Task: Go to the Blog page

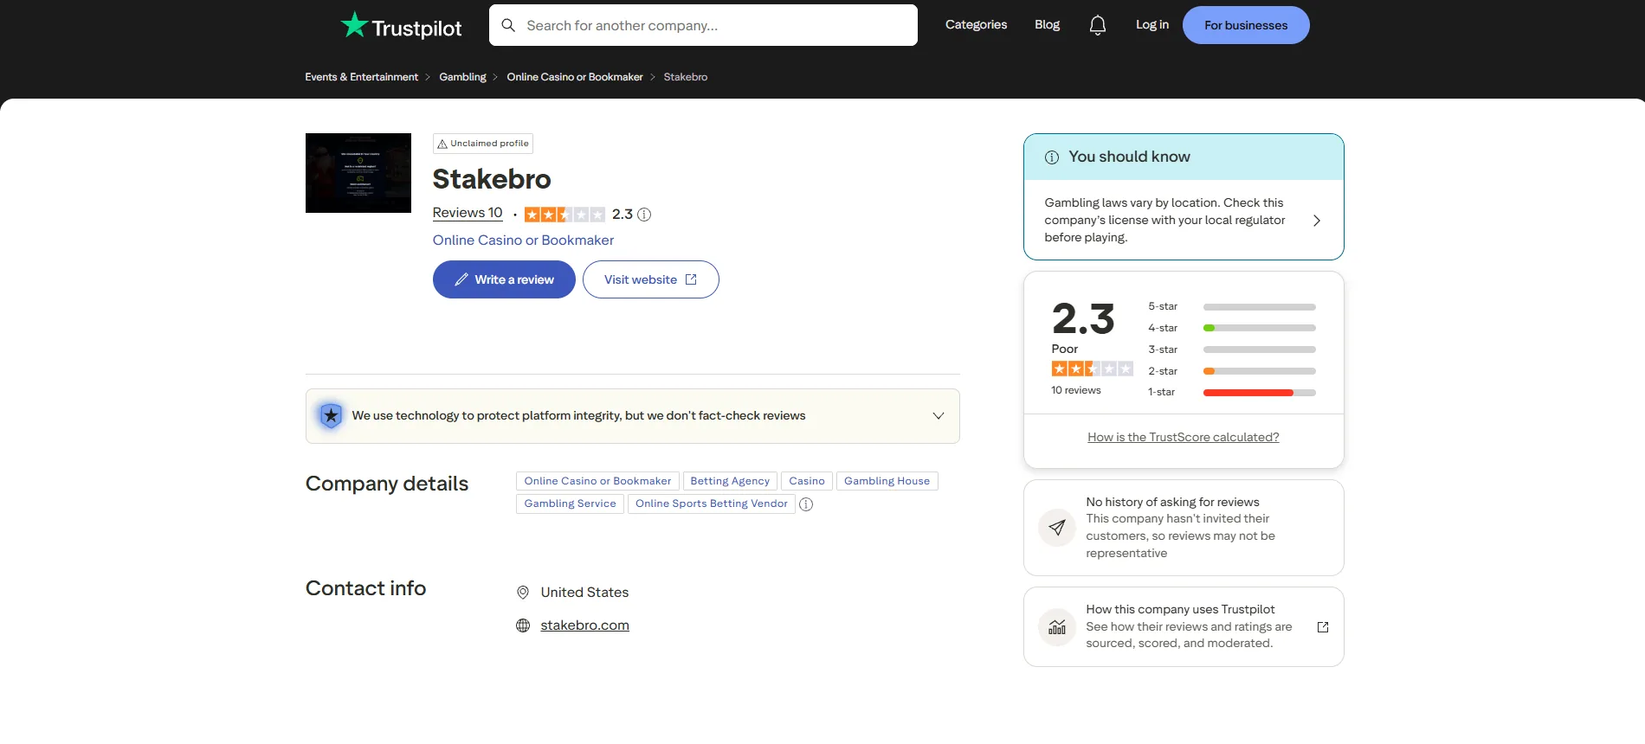Action: pyautogui.click(x=1047, y=25)
